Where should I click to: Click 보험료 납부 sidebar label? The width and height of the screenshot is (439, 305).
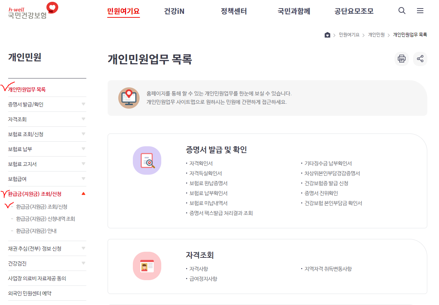pyautogui.click(x=20, y=149)
